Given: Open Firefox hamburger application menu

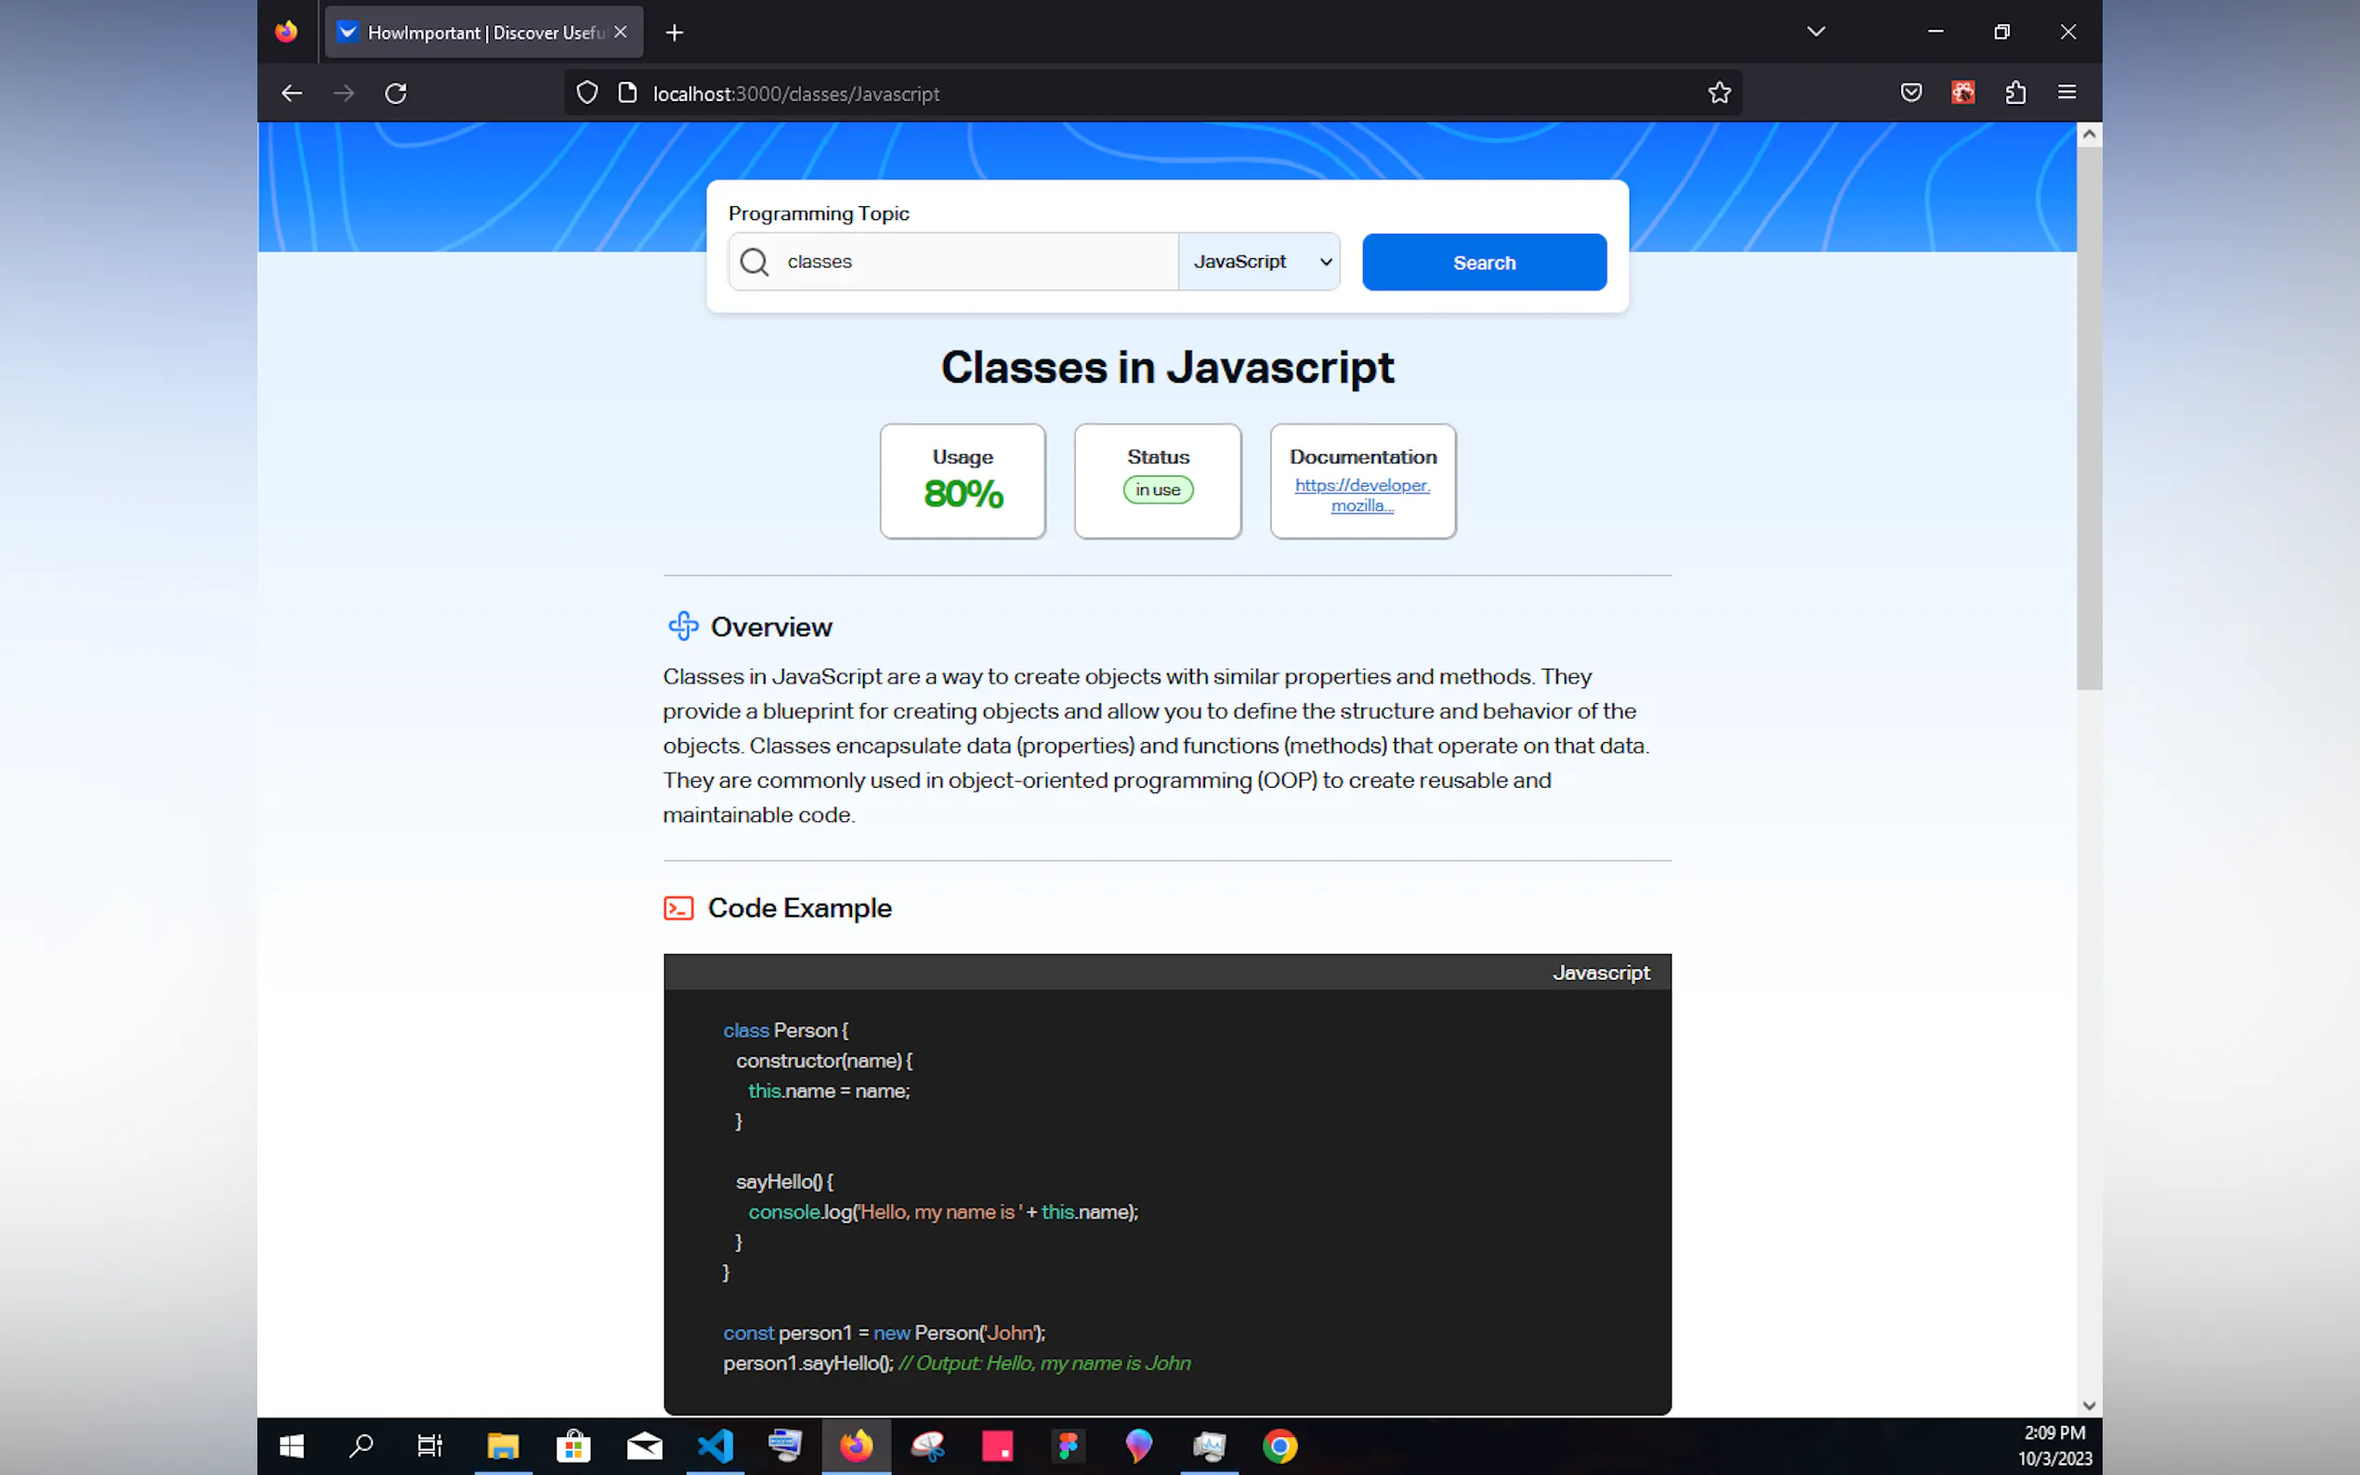Looking at the screenshot, I should [2066, 94].
